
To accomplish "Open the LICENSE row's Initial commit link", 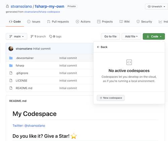I will coord(68,81).
